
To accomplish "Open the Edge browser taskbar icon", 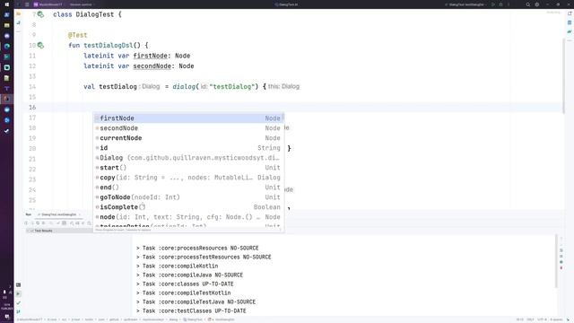I will pyautogui.click(x=6, y=47).
